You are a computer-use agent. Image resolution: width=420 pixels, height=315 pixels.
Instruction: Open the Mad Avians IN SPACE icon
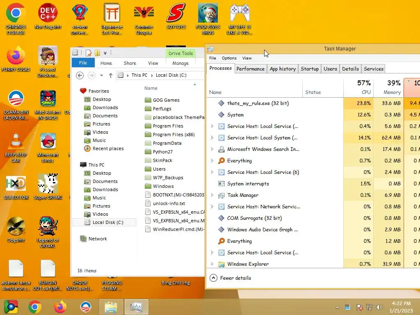(x=48, y=105)
